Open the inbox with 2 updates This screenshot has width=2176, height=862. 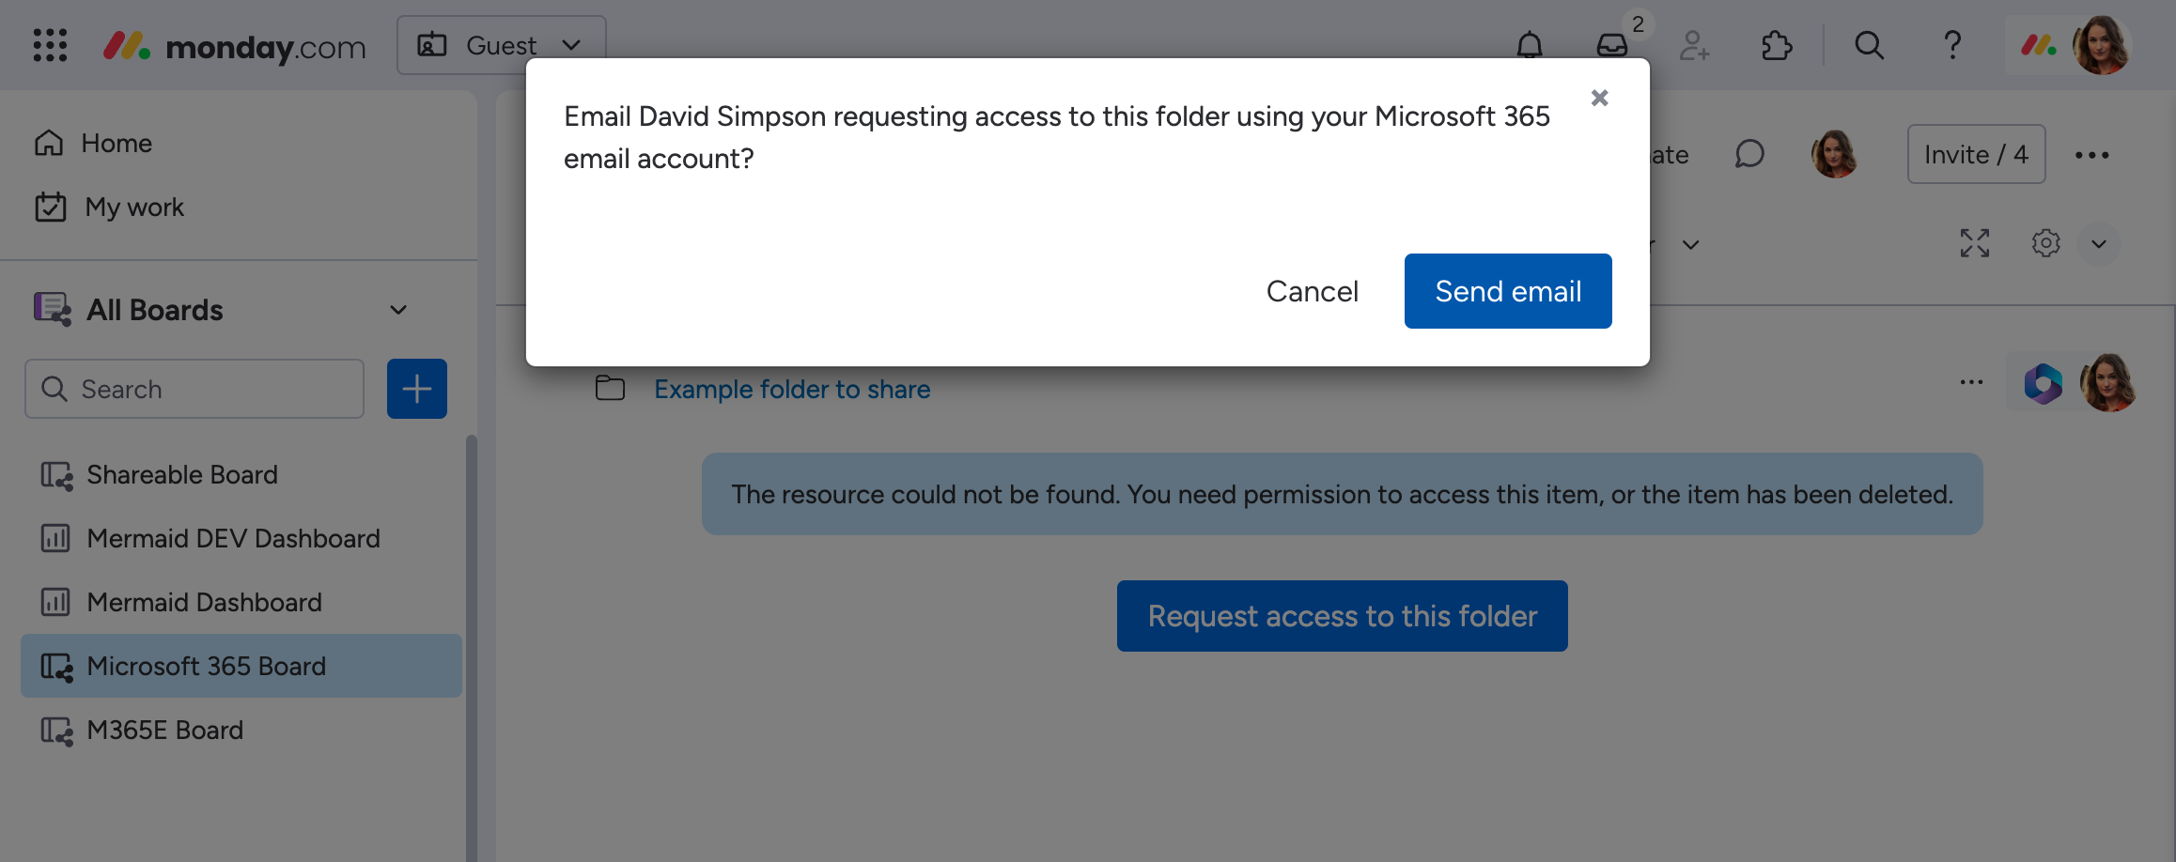[x=1610, y=44]
